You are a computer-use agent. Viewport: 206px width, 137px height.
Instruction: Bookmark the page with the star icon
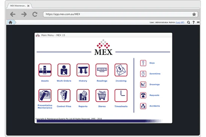click(x=194, y=14)
